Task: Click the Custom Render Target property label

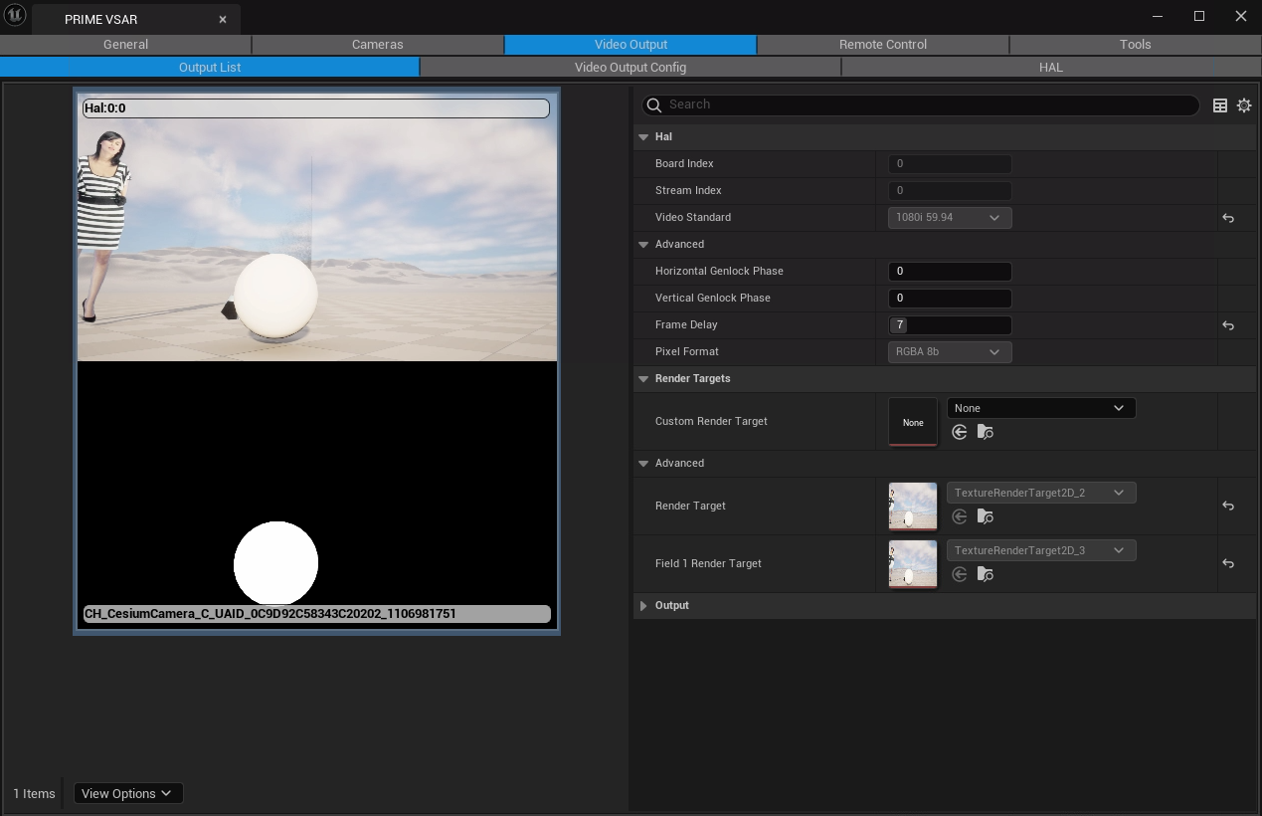Action: [711, 422]
